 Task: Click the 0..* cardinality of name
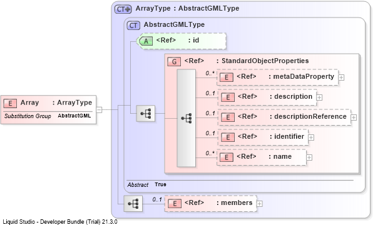[210, 153]
